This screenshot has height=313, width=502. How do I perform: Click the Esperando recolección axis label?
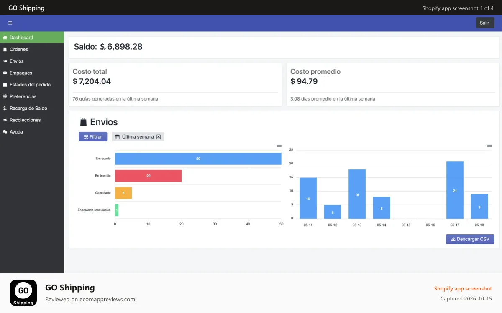pos(94,210)
